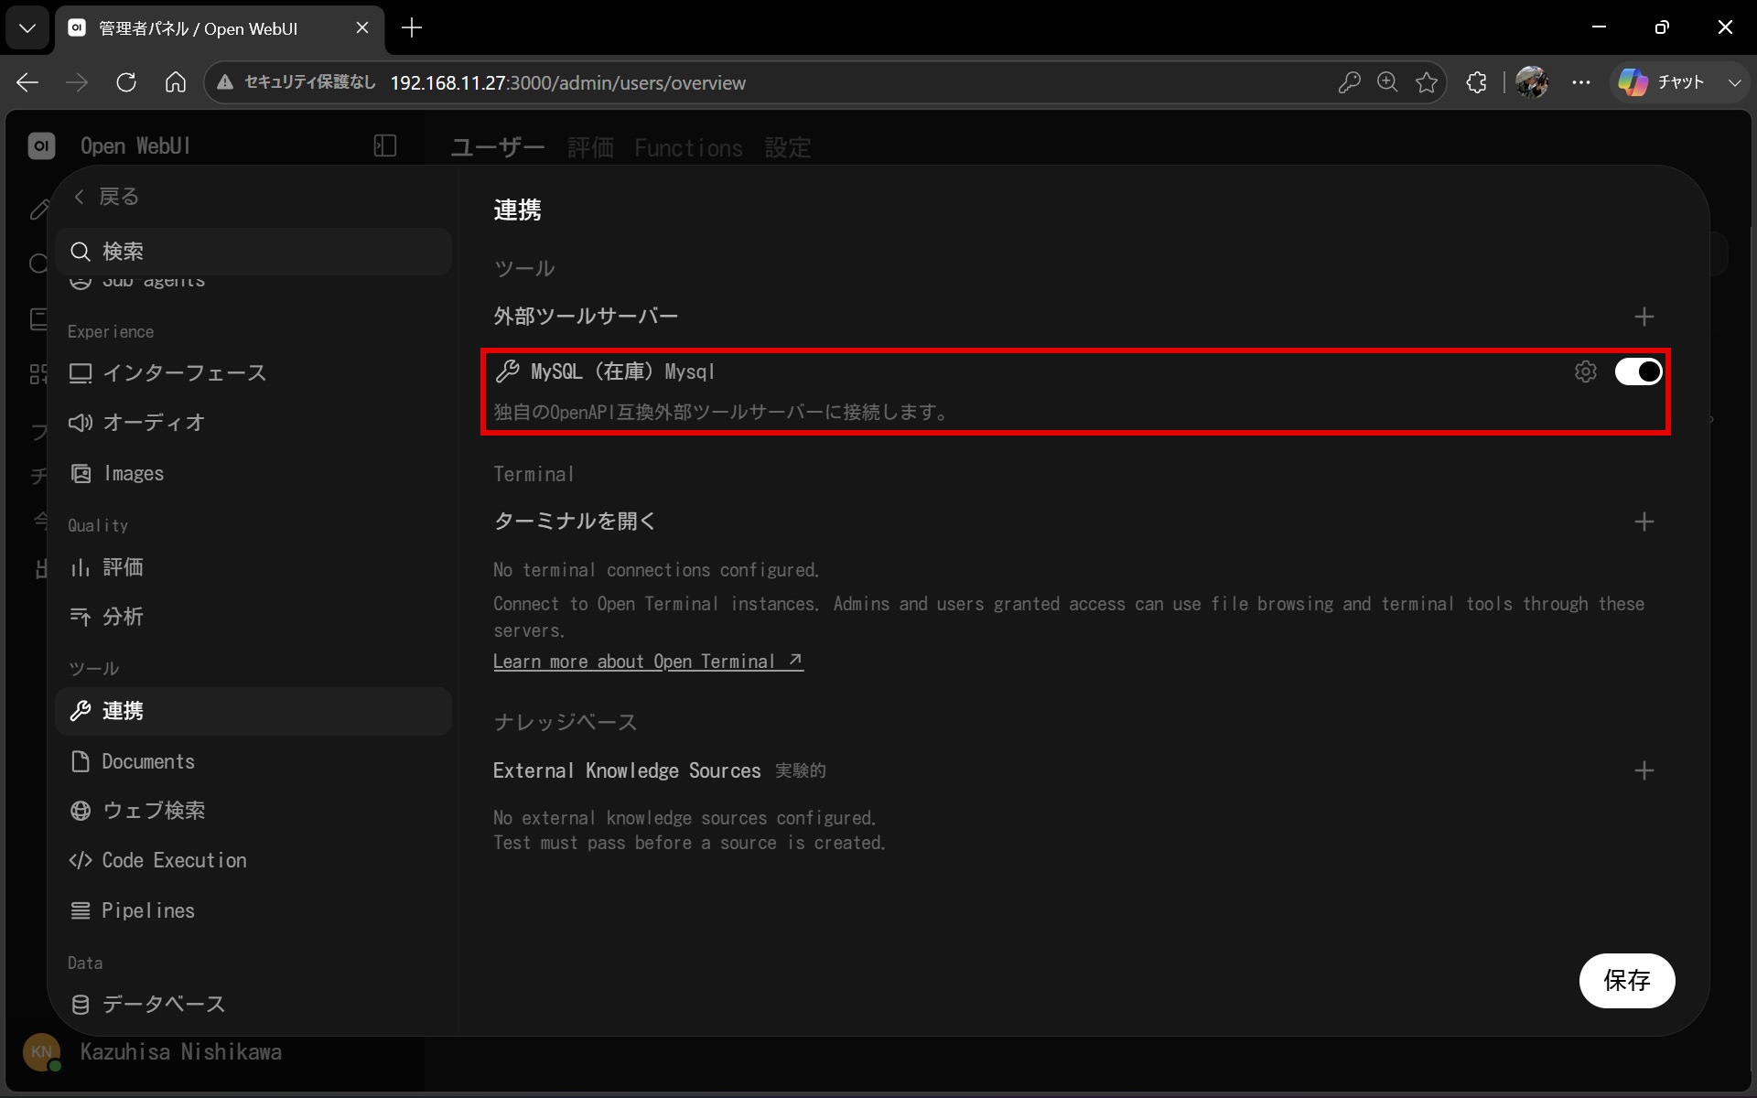
Task: Go back with the 戻る button
Action: point(106,197)
